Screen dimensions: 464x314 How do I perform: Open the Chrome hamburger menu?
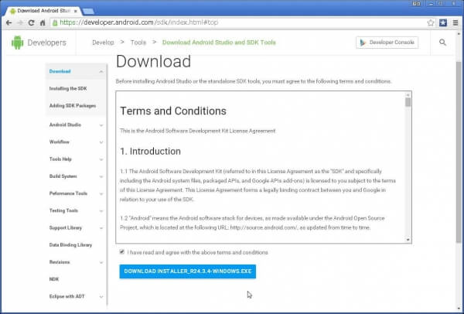coord(455,22)
